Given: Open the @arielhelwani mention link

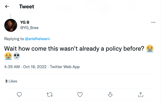Looking at the screenshot, I should coord(37,39).
